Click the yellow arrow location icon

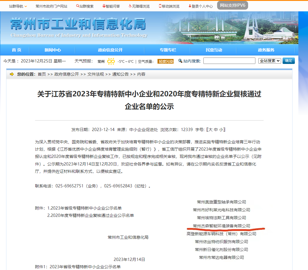pos(12,74)
